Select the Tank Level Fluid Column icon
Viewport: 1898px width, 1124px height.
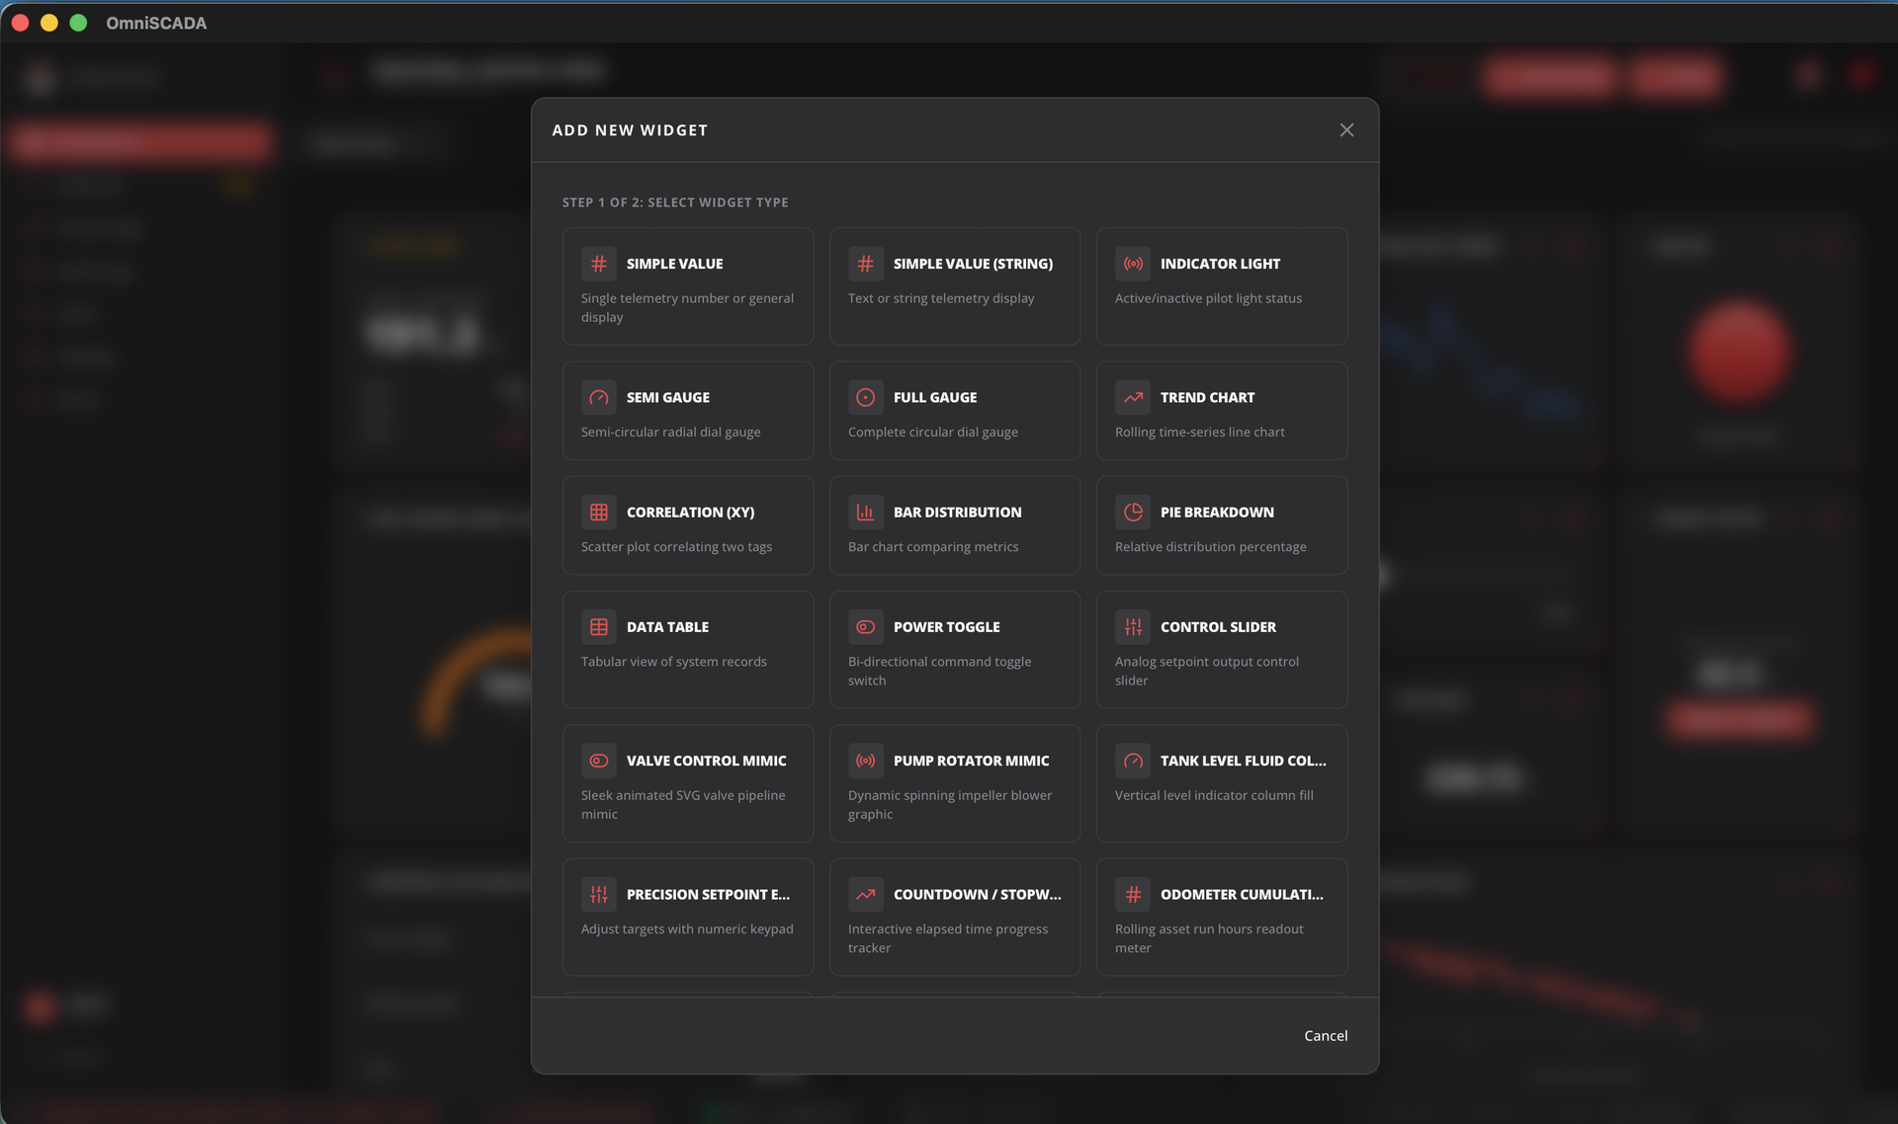(x=1133, y=761)
